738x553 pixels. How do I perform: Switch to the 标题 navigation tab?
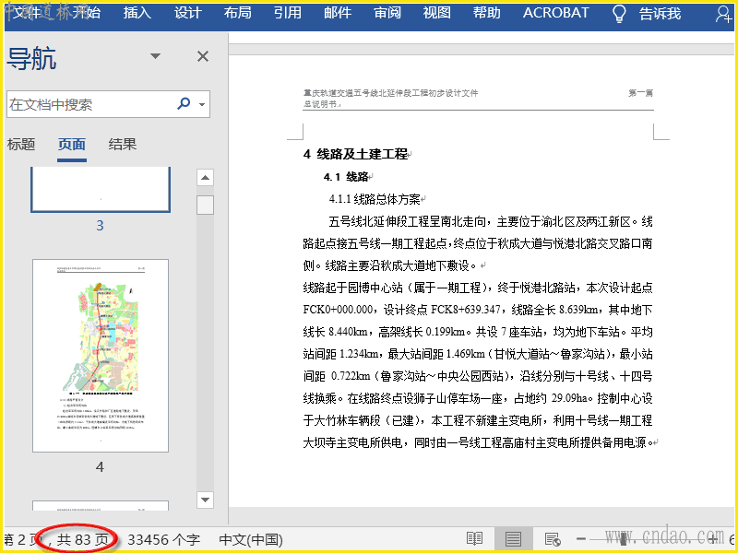pyautogui.click(x=21, y=144)
